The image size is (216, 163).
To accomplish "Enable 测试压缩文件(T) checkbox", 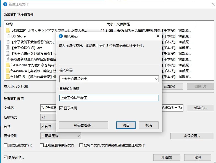I will coord(6,145).
